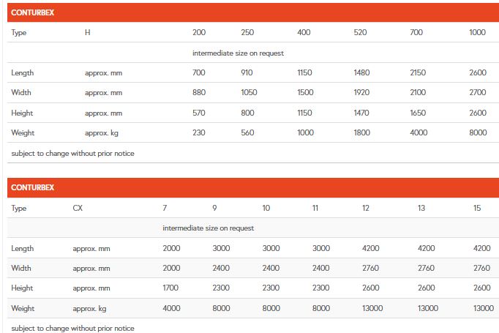Viewport: 499px width, 333px height.
Task: Click the CONTURBEX header above the CX table
Action: pyautogui.click(x=33, y=187)
